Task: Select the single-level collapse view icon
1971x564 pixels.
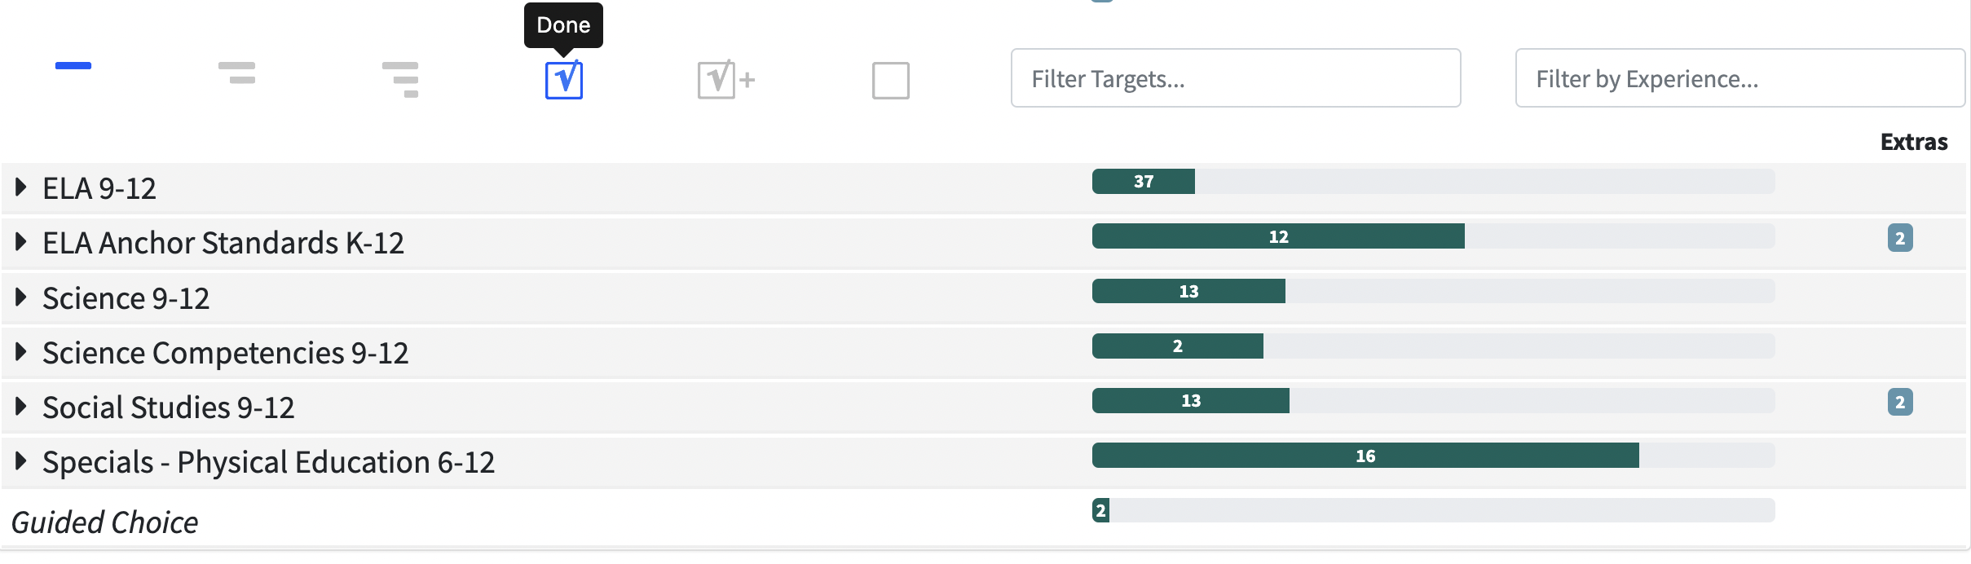Action: point(73,66)
